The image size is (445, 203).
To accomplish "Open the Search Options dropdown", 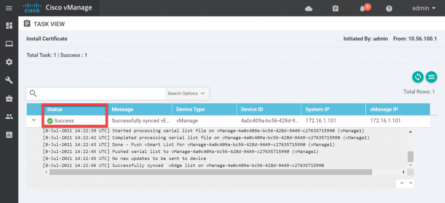I will (187, 93).
